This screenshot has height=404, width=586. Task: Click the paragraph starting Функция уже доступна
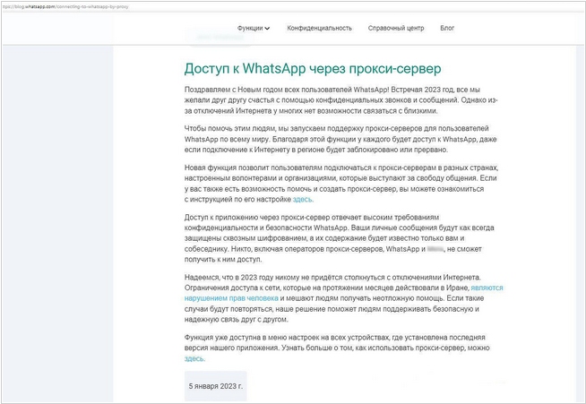[x=337, y=348]
